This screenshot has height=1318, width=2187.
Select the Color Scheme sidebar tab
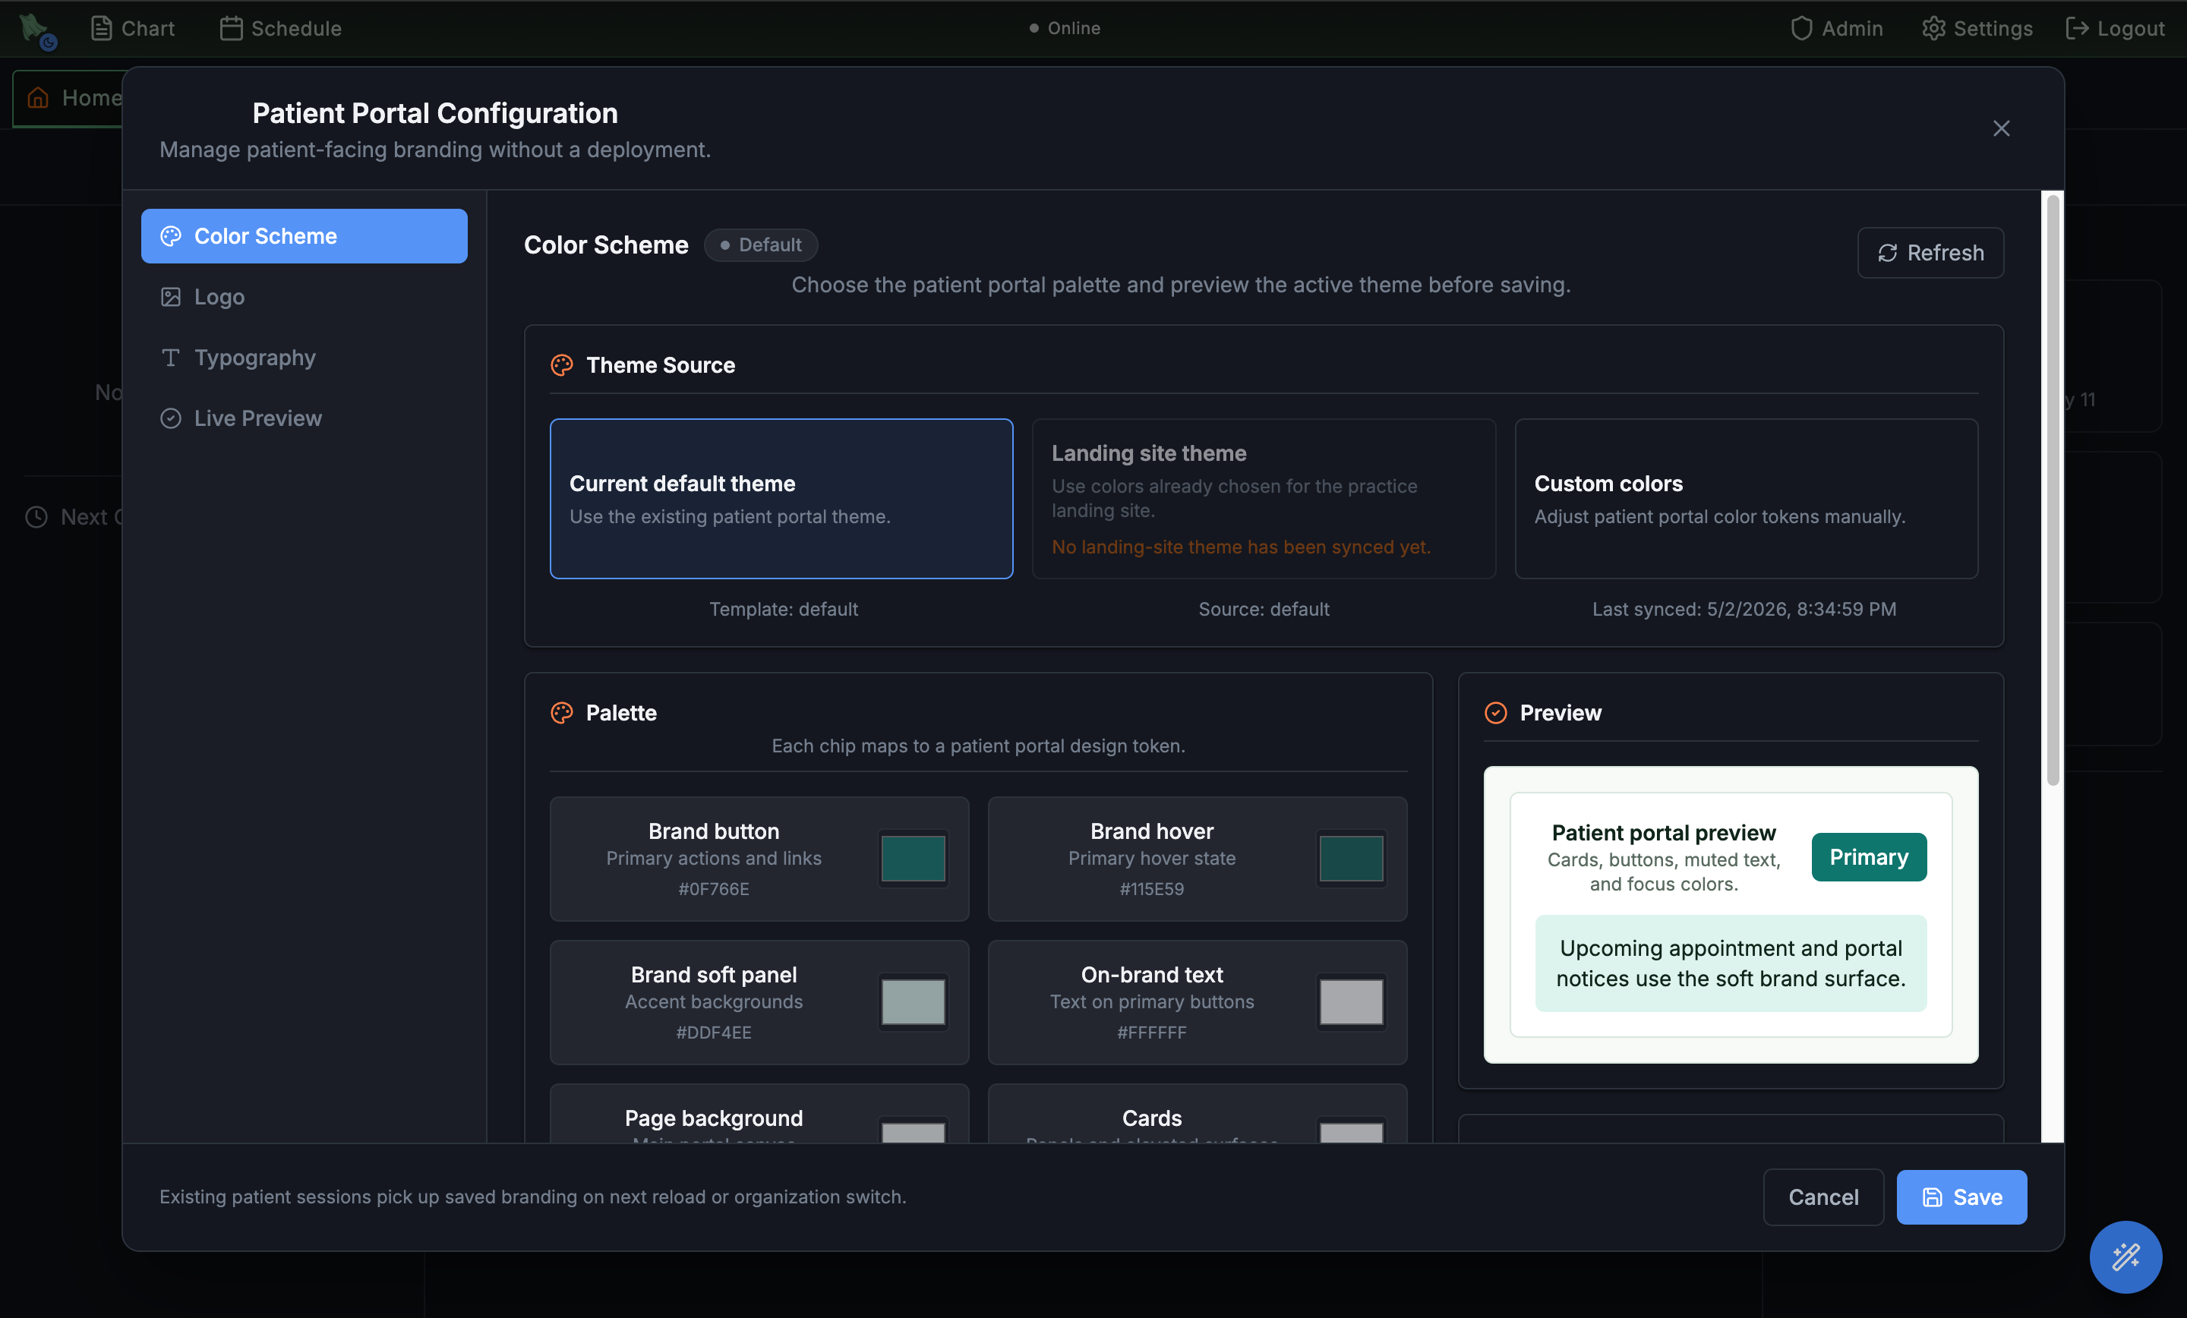(304, 236)
